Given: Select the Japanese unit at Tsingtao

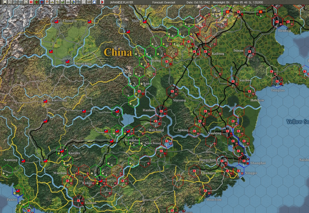Looking at the screenshot, I should 277,81.
